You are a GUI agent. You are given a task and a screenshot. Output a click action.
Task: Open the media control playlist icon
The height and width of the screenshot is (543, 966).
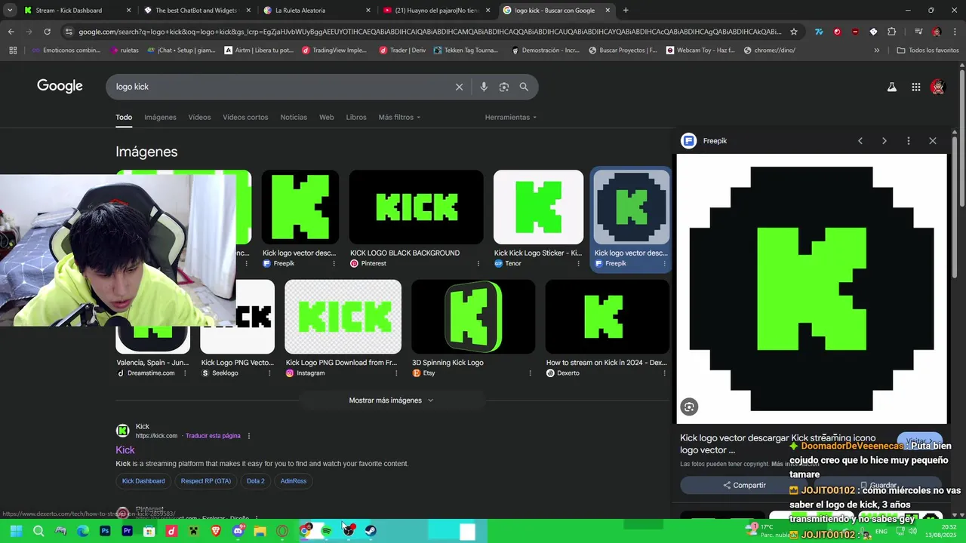pos(918,32)
